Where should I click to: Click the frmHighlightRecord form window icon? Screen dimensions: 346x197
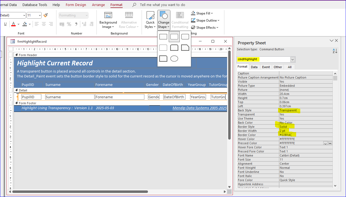13,41
